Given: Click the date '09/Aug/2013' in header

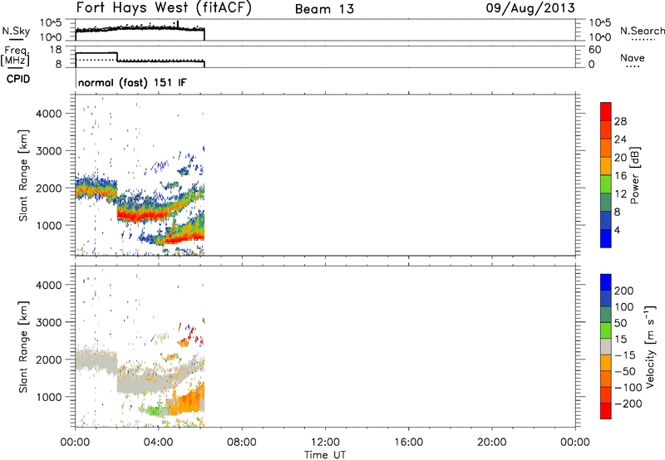Looking at the screenshot, I should point(530,8).
